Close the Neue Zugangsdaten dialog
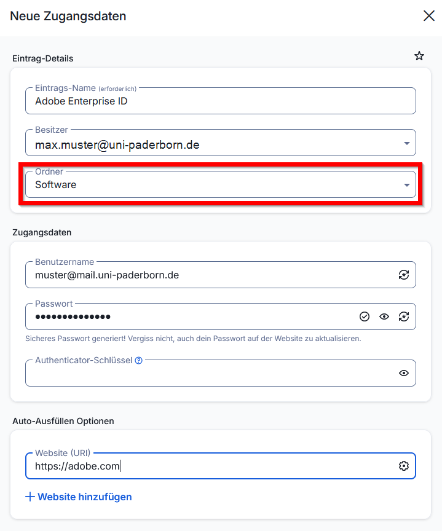This screenshot has width=442, height=531. pos(429,16)
